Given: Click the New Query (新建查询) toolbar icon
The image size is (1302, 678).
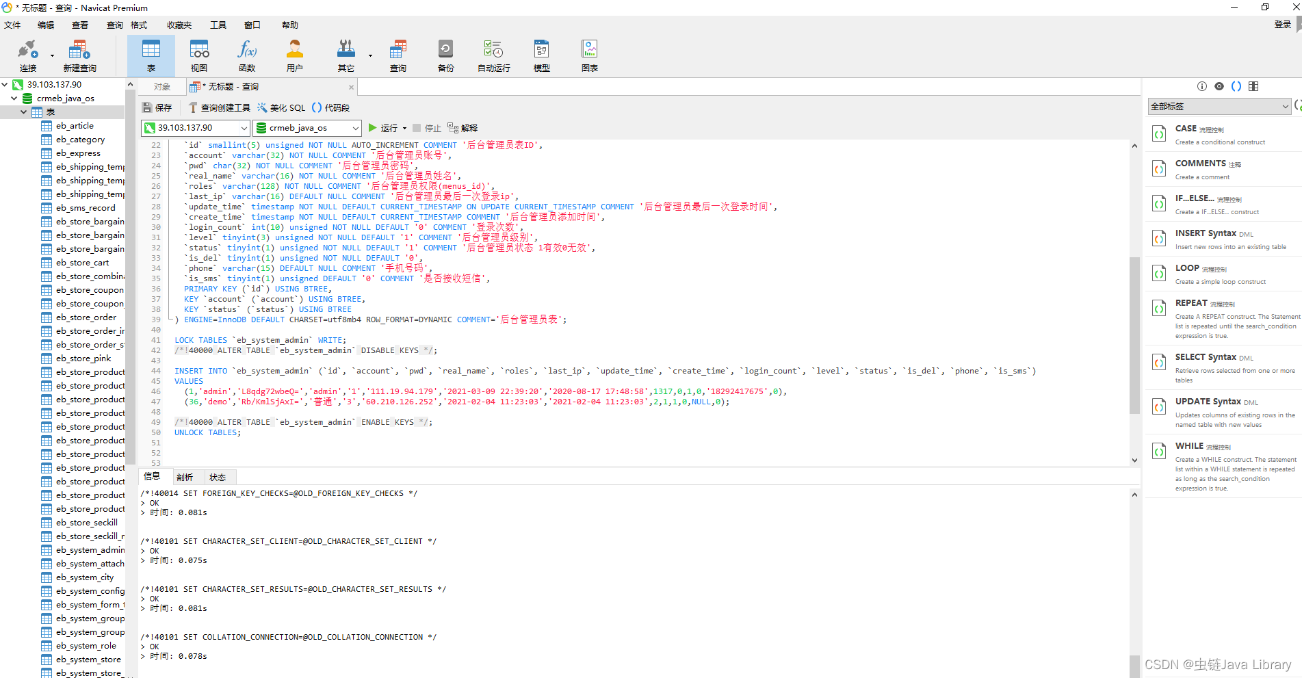Looking at the screenshot, I should point(79,55).
